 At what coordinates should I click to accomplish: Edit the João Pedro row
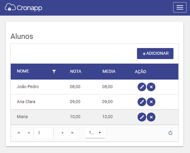pyautogui.click(x=142, y=87)
